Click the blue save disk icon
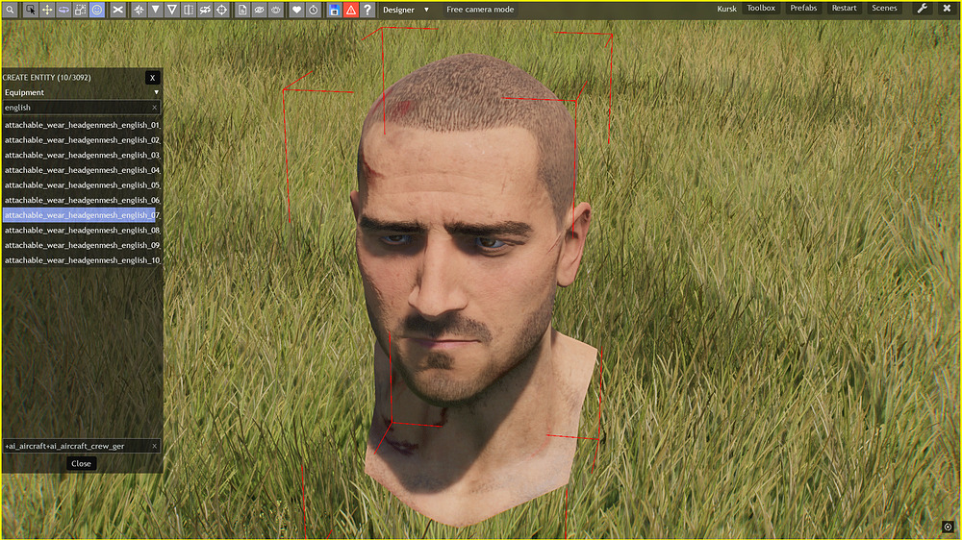 coord(334,10)
